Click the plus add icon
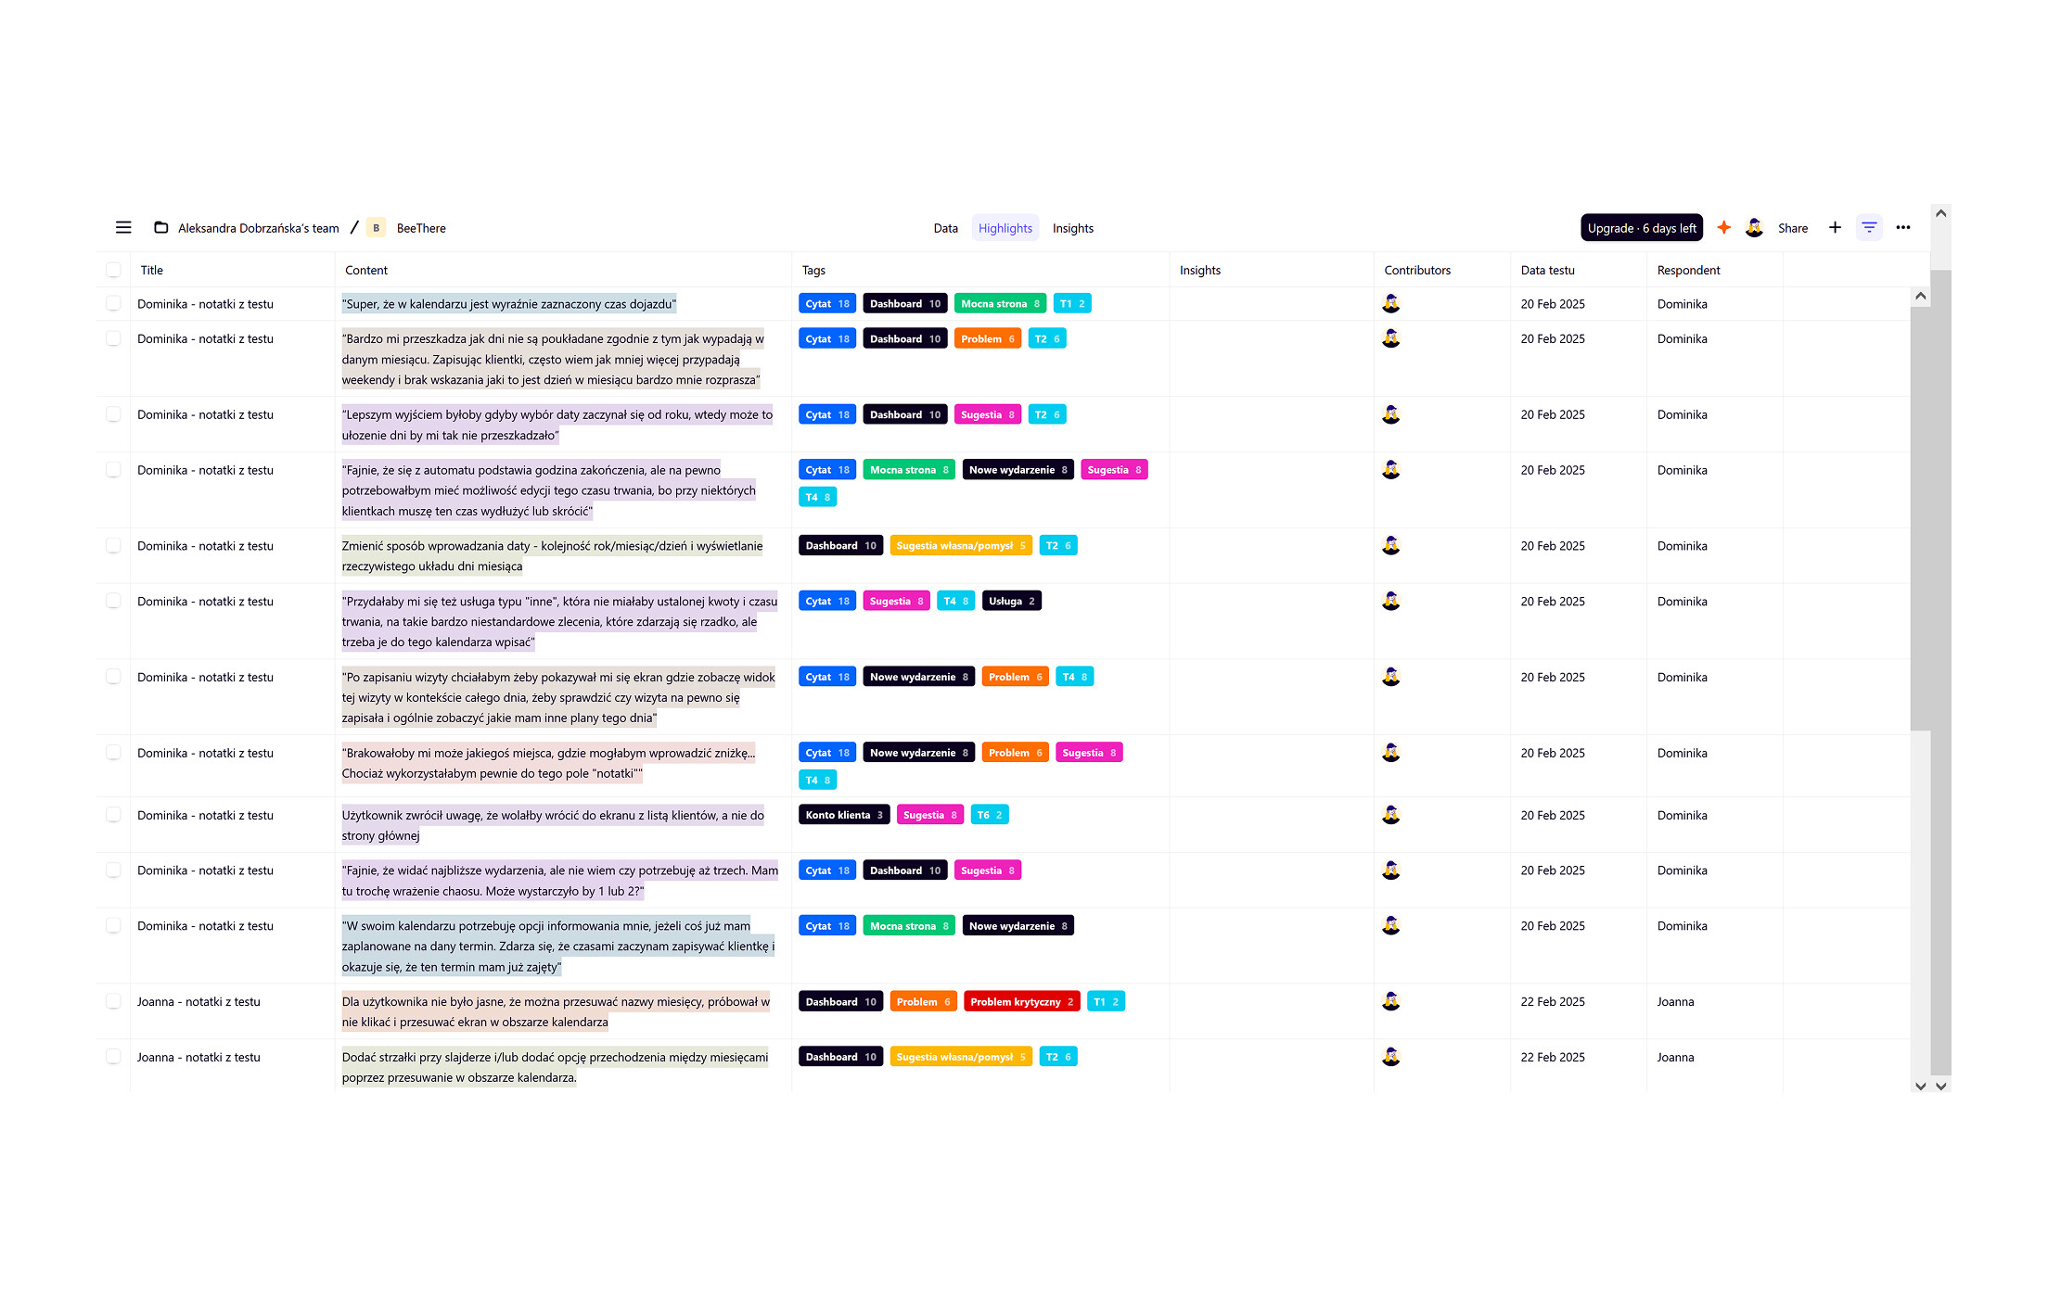This screenshot has height=1296, width=2048. pos(1835,228)
